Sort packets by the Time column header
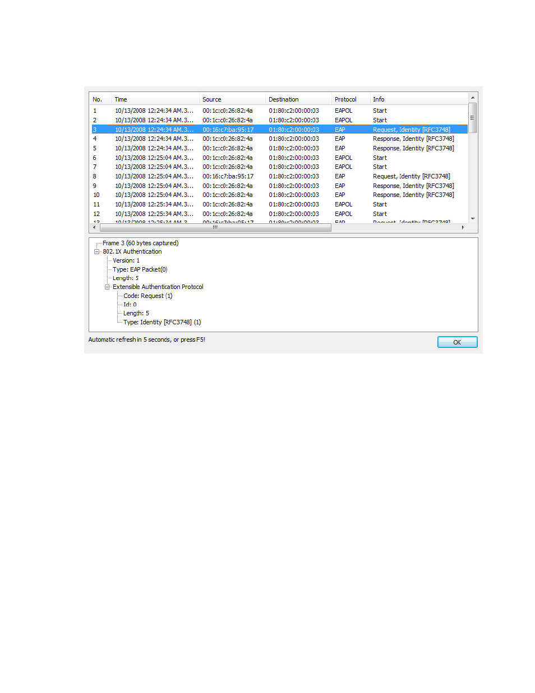 155,99
